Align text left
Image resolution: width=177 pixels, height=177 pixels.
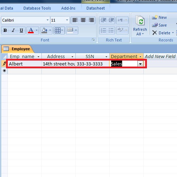pyautogui.click(x=75, y=20)
